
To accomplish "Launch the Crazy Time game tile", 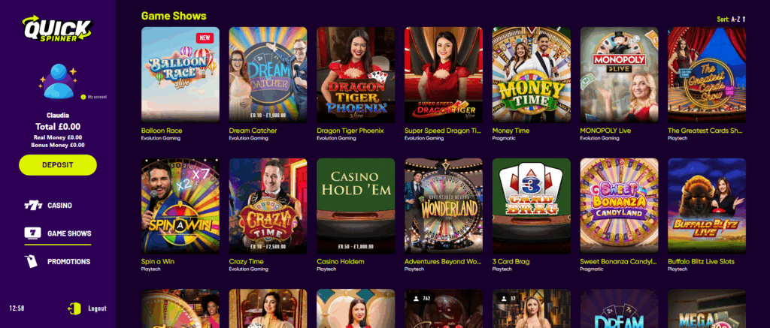I will click(x=268, y=206).
